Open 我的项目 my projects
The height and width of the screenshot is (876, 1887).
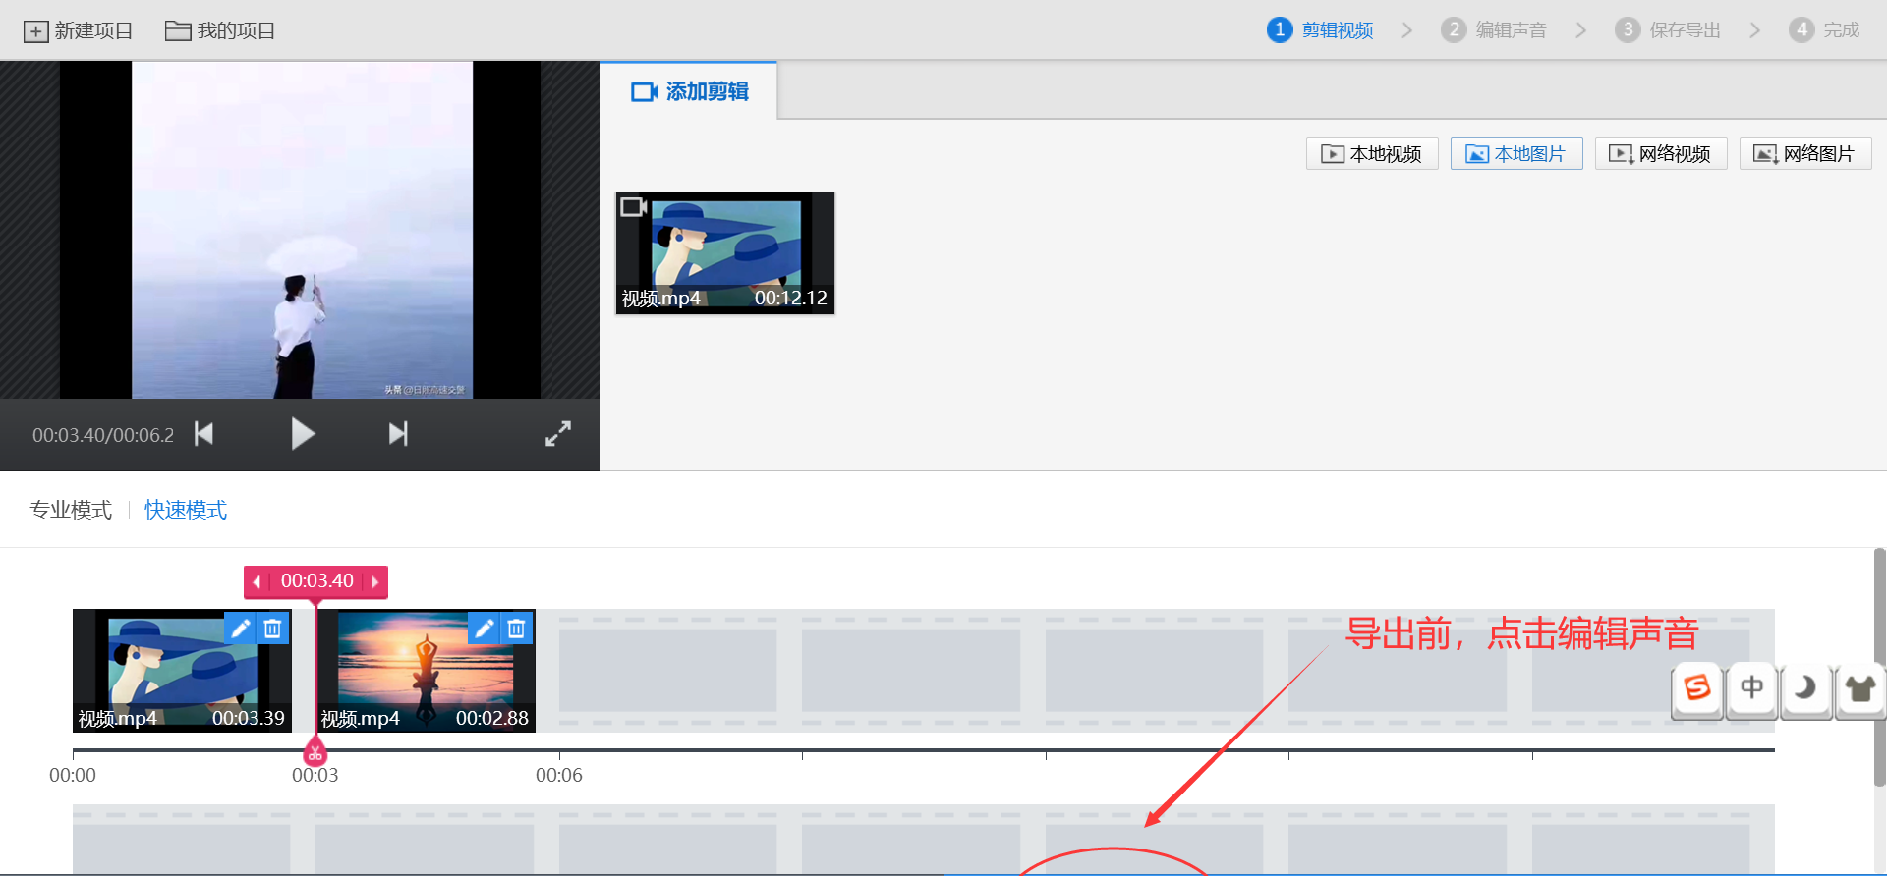point(220,30)
